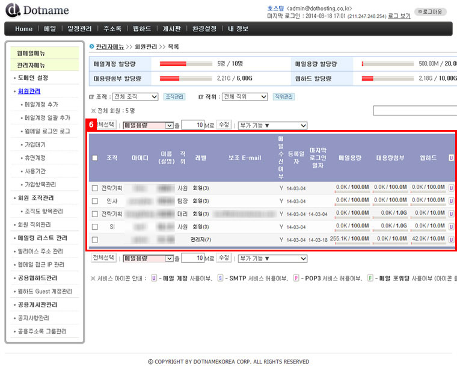
Task: Open the 전체 조직 dropdown
Action: (x=135, y=97)
